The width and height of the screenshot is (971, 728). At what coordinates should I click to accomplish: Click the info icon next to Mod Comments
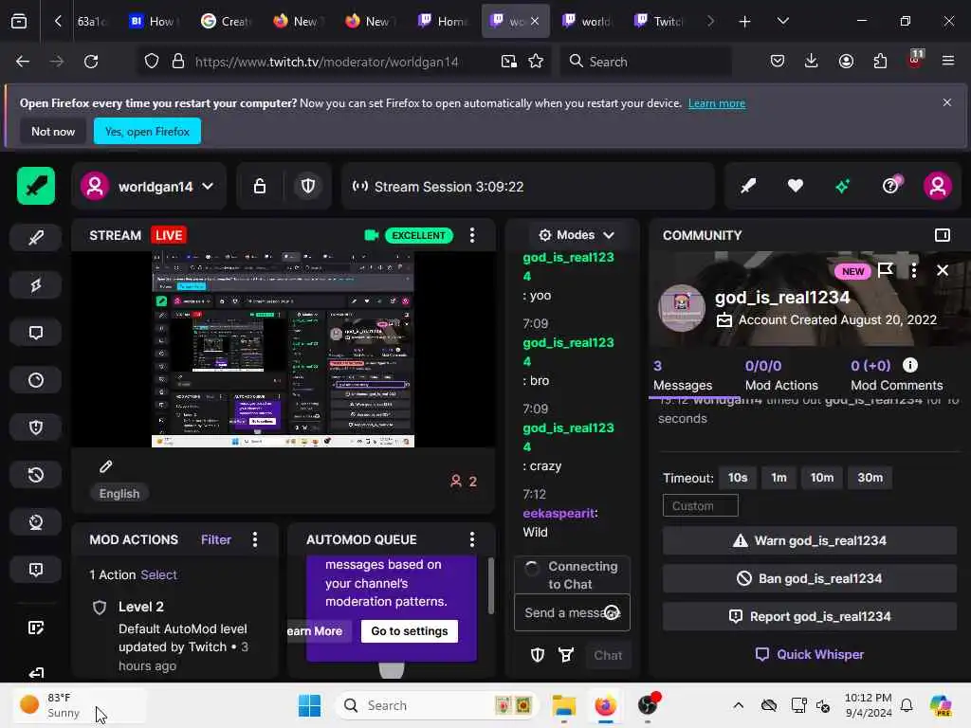point(909,365)
